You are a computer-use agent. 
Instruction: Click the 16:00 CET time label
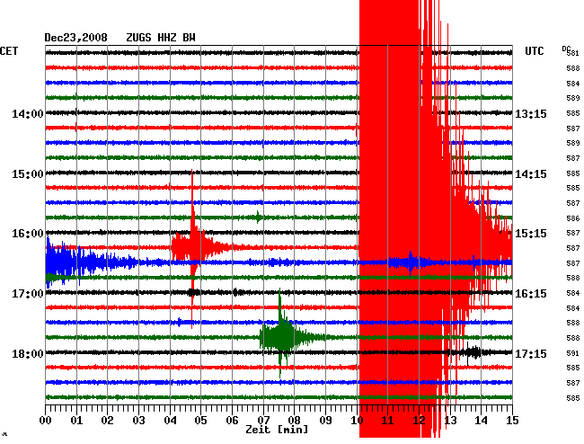[28, 234]
